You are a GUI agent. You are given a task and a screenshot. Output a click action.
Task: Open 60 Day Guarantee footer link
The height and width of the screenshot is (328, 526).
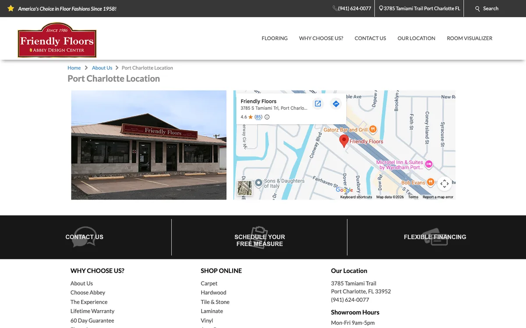point(92,321)
